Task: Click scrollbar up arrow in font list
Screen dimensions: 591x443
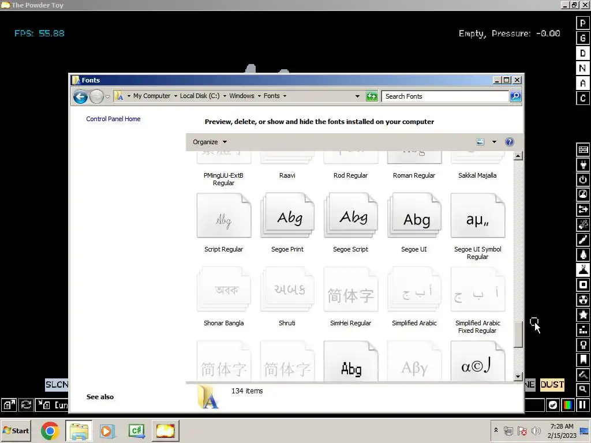Action: coord(518,156)
